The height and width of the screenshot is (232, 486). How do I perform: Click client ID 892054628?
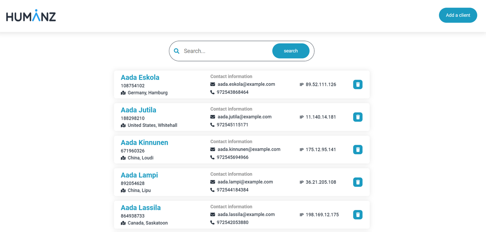(x=133, y=184)
